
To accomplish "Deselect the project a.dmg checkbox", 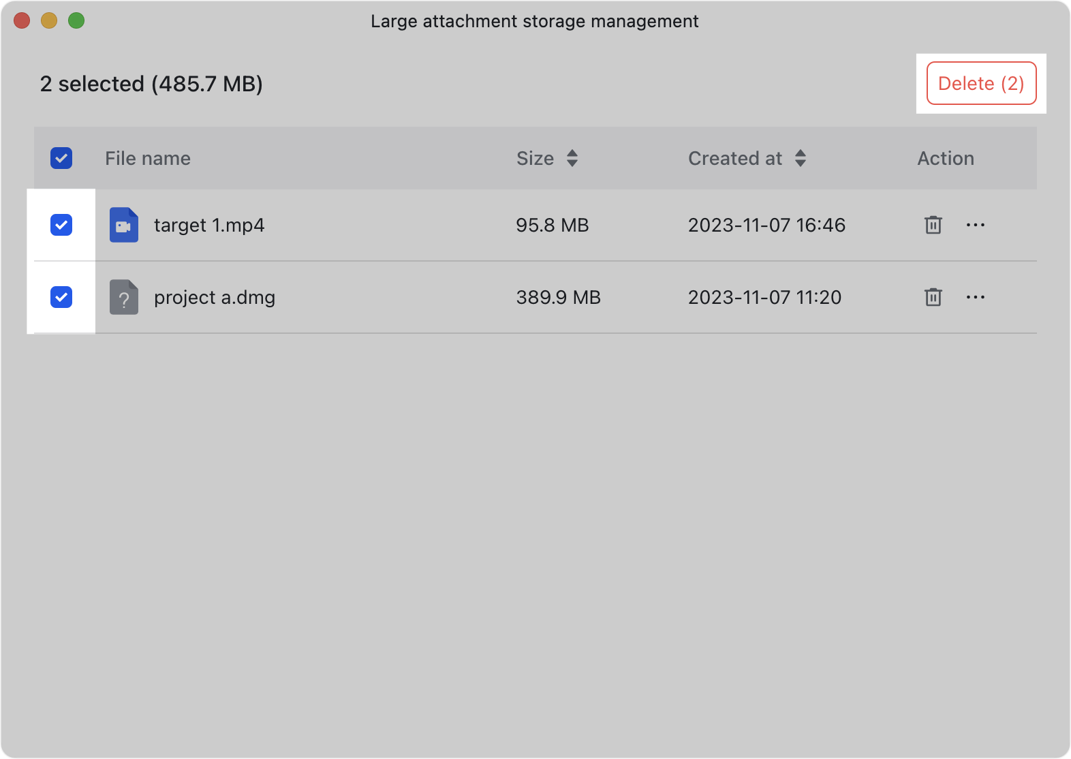I will [61, 297].
